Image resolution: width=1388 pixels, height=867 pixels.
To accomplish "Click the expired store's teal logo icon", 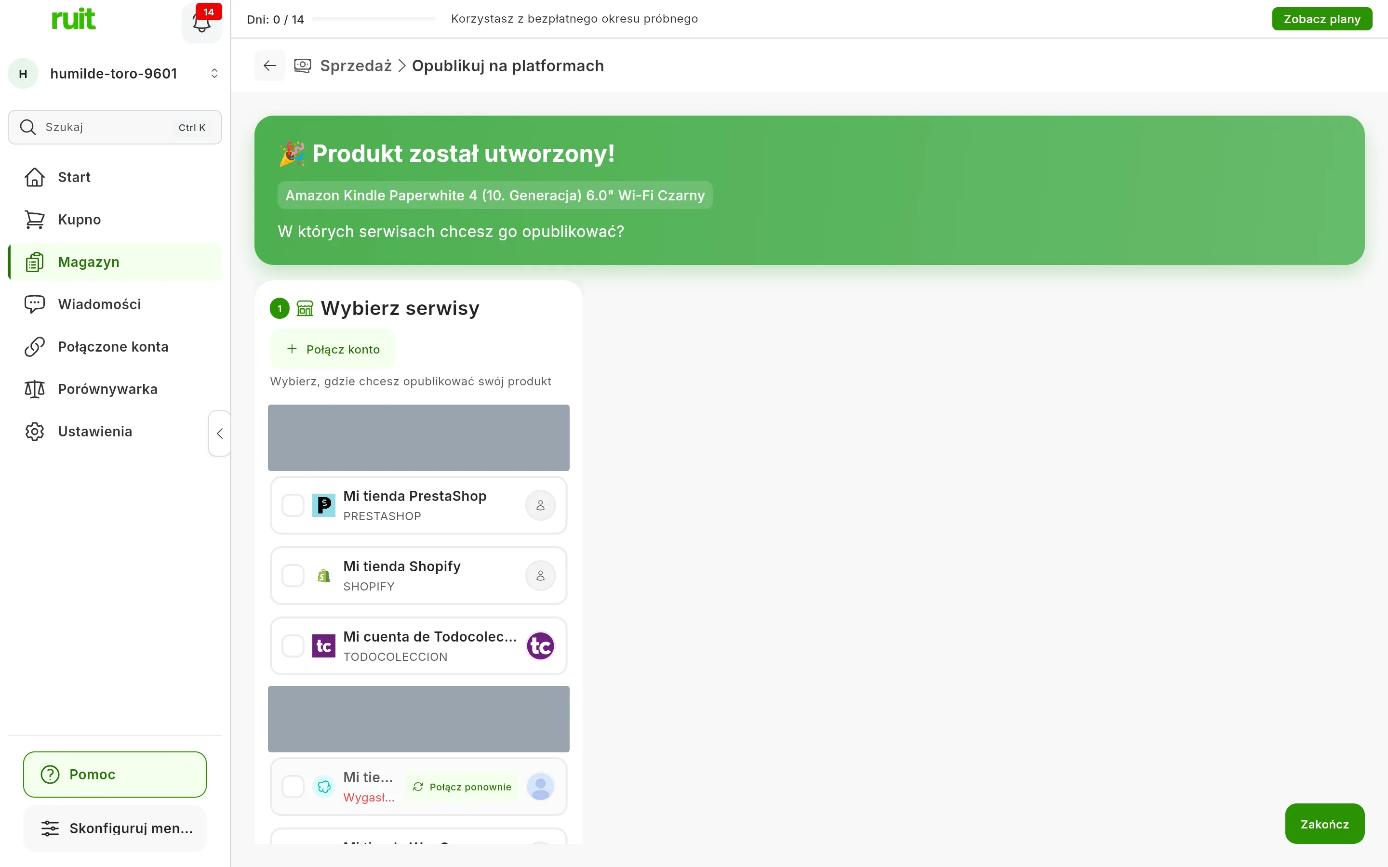I will pos(323,786).
